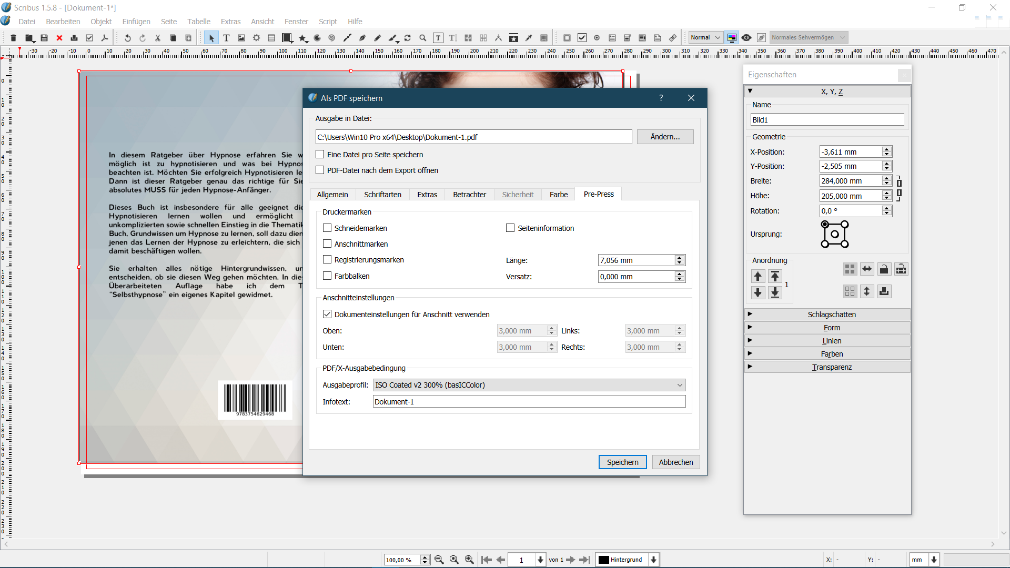Click the Preview mode eye icon

click(x=746, y=38)
